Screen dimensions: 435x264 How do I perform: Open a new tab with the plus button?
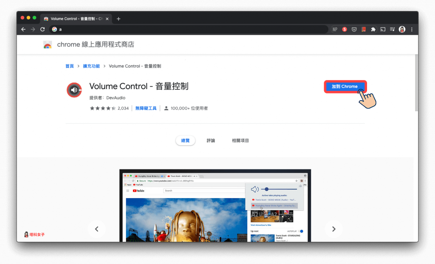tap(119, 19)
